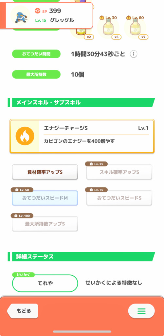Tap the てれや nature box
Screen dimensions: 164x336
tap(45, 283)
